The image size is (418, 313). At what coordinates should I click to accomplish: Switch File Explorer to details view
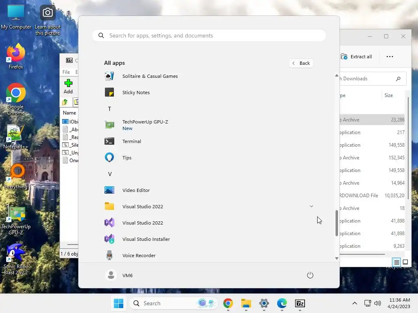397,262
